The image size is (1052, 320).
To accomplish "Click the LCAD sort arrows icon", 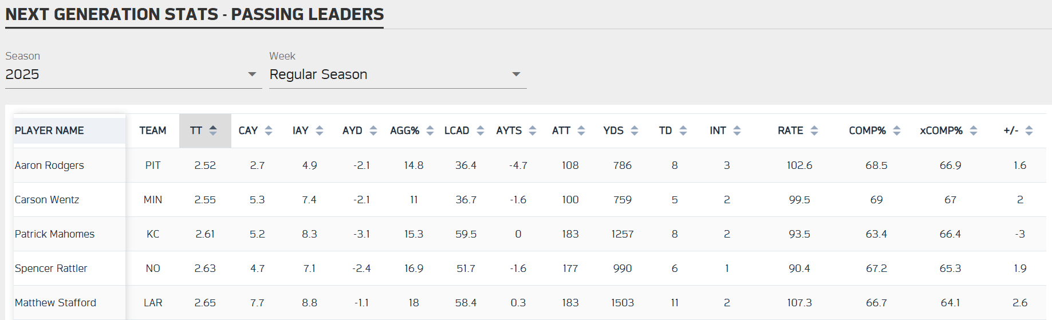I will click(x=480, y=131).
